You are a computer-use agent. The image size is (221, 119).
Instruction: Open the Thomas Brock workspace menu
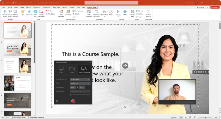(148, 14)
